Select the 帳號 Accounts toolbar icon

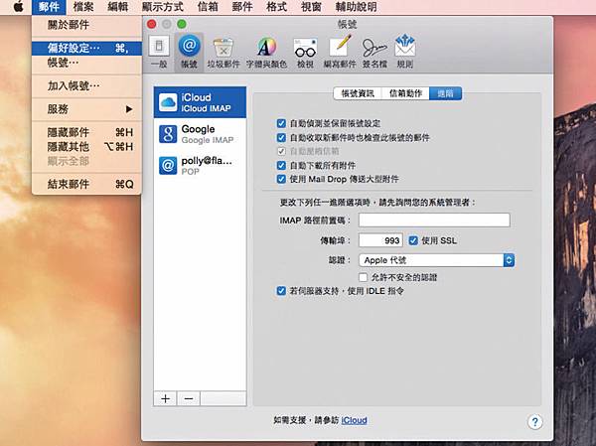189,53
